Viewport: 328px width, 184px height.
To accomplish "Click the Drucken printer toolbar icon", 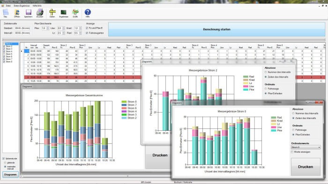I will (40, 13).
